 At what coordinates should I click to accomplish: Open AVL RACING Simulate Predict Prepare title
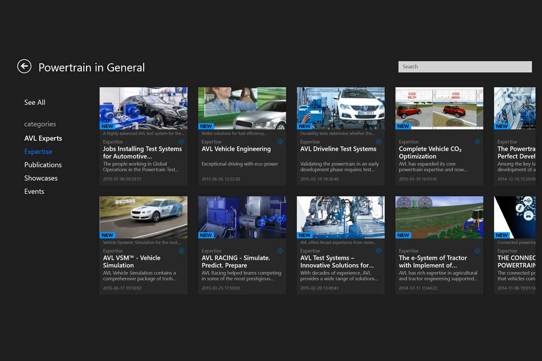coord(236,262)
